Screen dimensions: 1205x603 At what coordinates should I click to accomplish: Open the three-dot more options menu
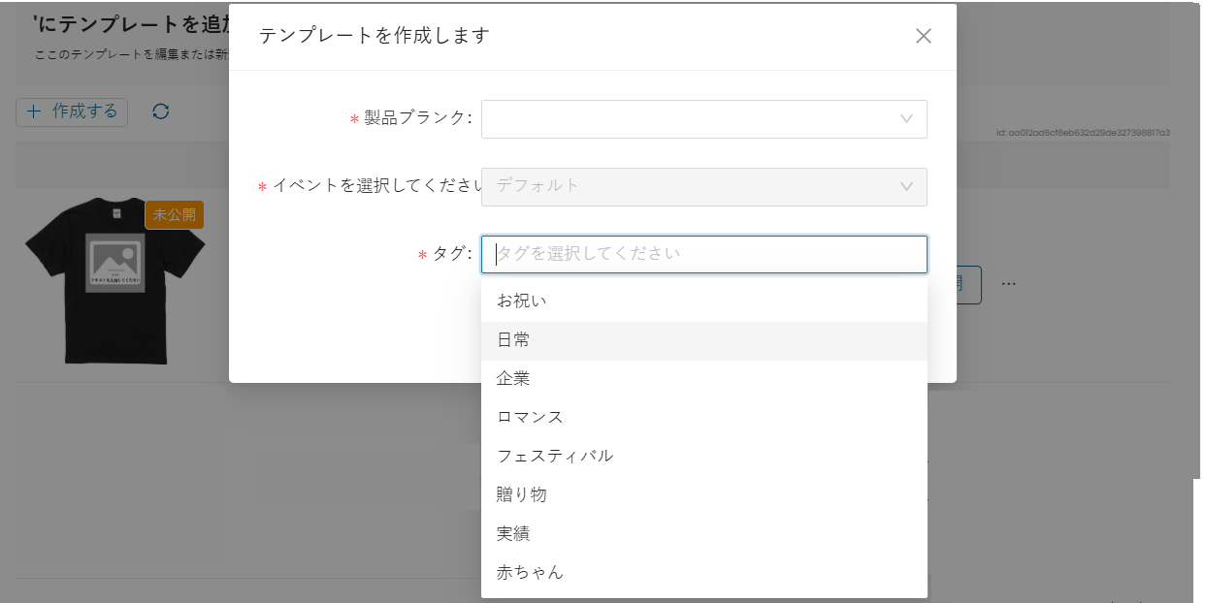click(x=1008, y=284)
